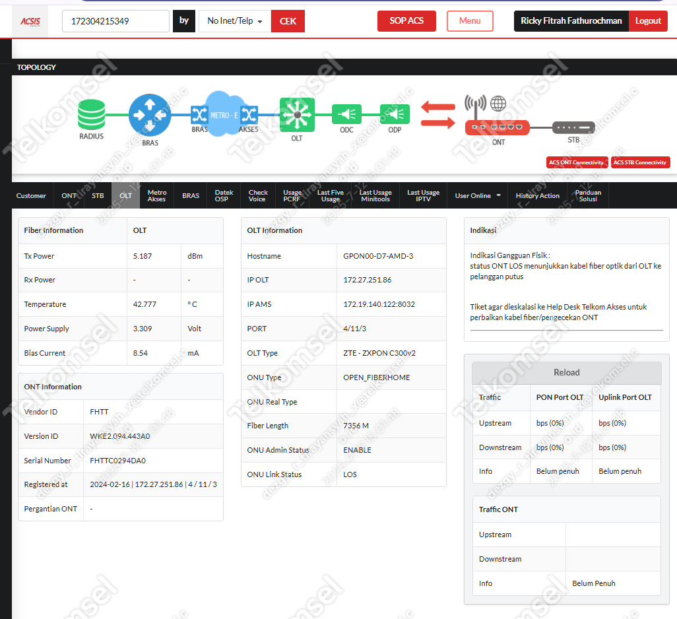Click OLT Type value ZTE - ZXPON C300v2
The image size is (677, 619).
379,353
